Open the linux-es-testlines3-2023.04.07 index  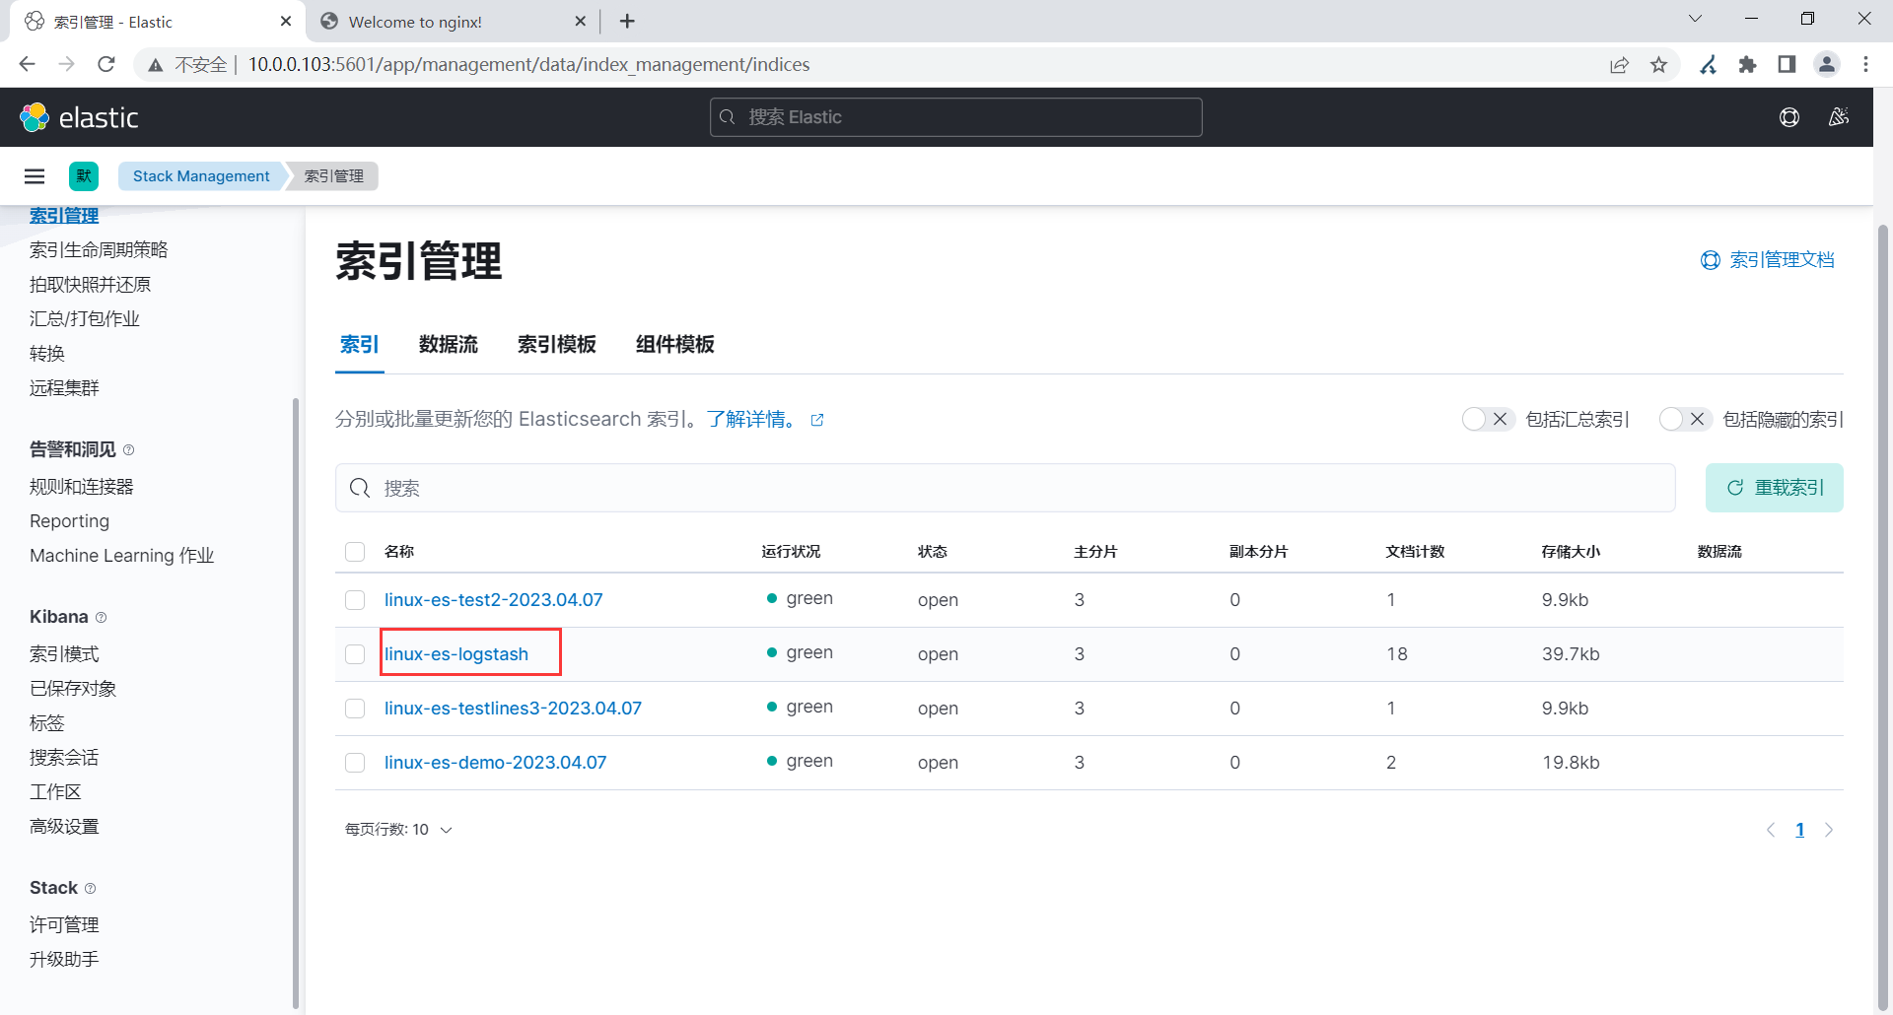coord(513,709)
